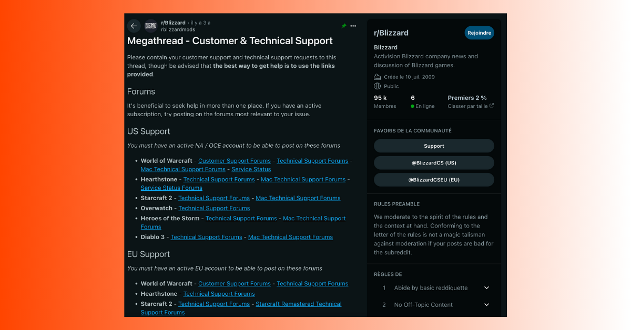Open Starcraft Remastered Technical Support Forums link

click(x=299, y=304)
